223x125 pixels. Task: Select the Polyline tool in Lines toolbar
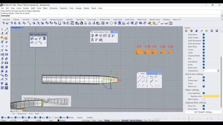point(143,77)
